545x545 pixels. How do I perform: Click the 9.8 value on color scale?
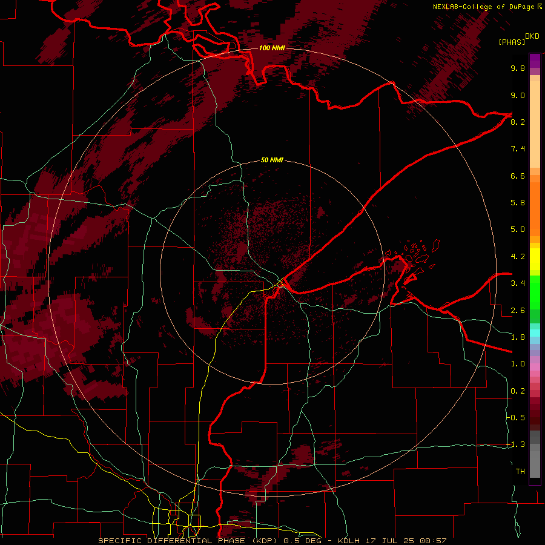(518, 68)
